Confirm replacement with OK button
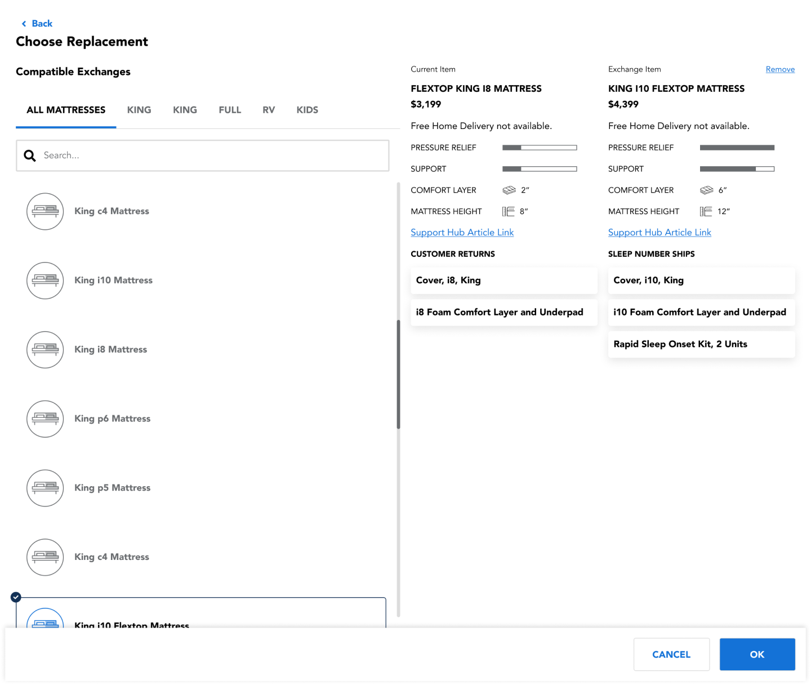Screen dimensions: 811x685 coord(757,655)
